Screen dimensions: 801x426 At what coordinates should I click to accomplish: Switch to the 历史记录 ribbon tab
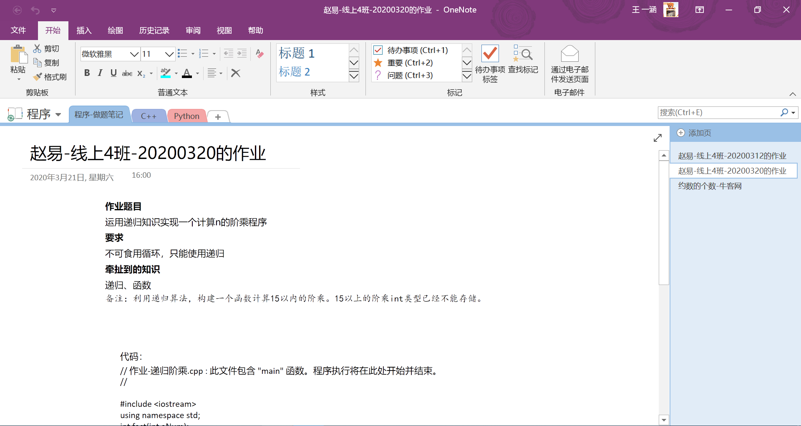pos(154,30)
